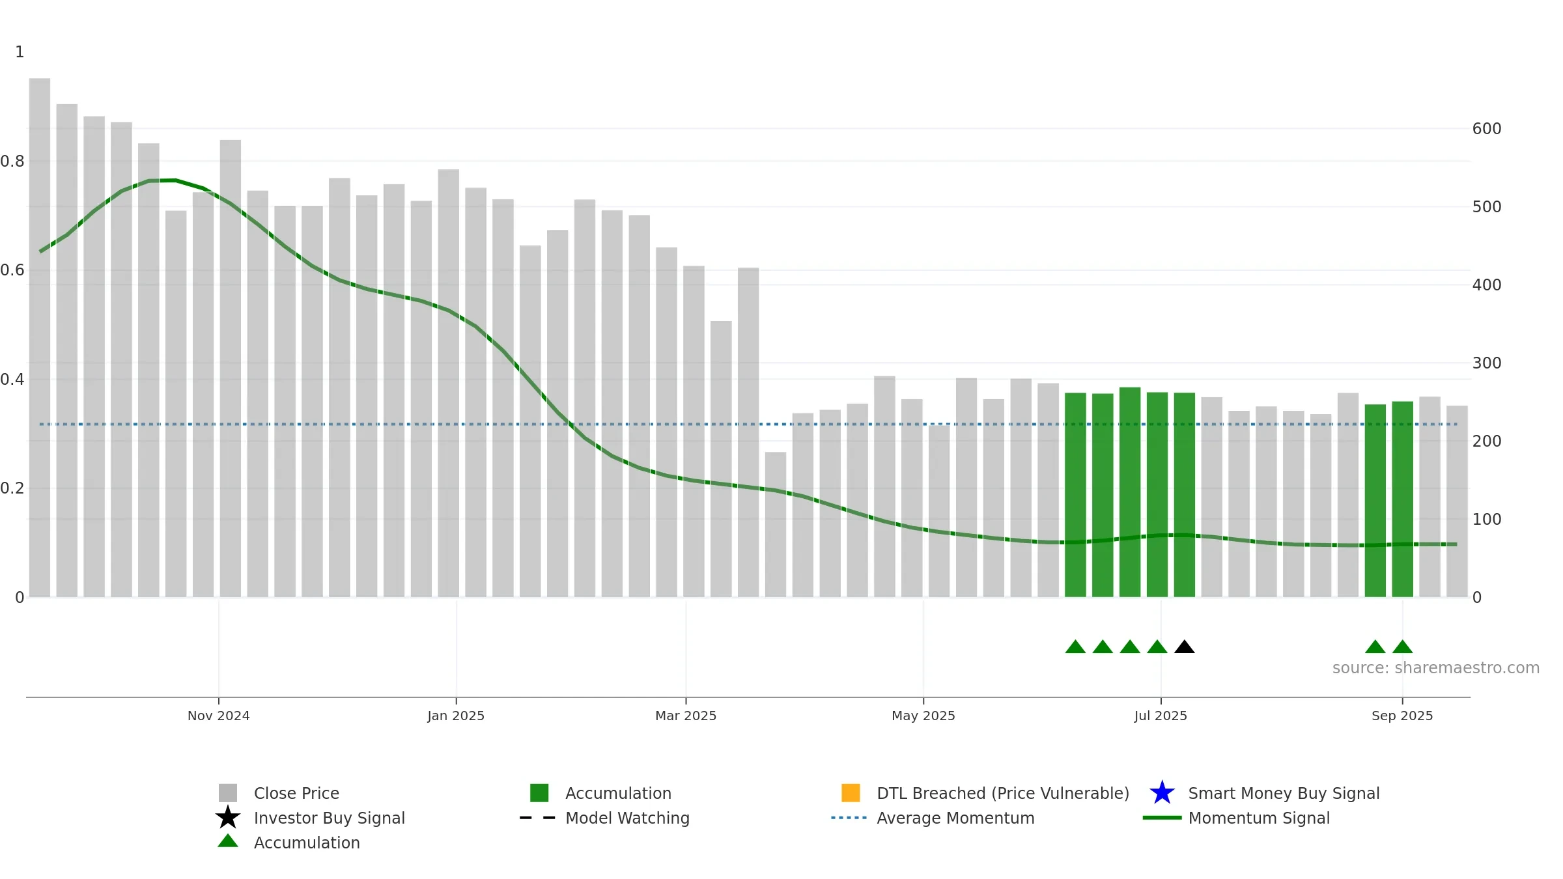Click the green triangle Accumulation legend icon

(228, 841)
